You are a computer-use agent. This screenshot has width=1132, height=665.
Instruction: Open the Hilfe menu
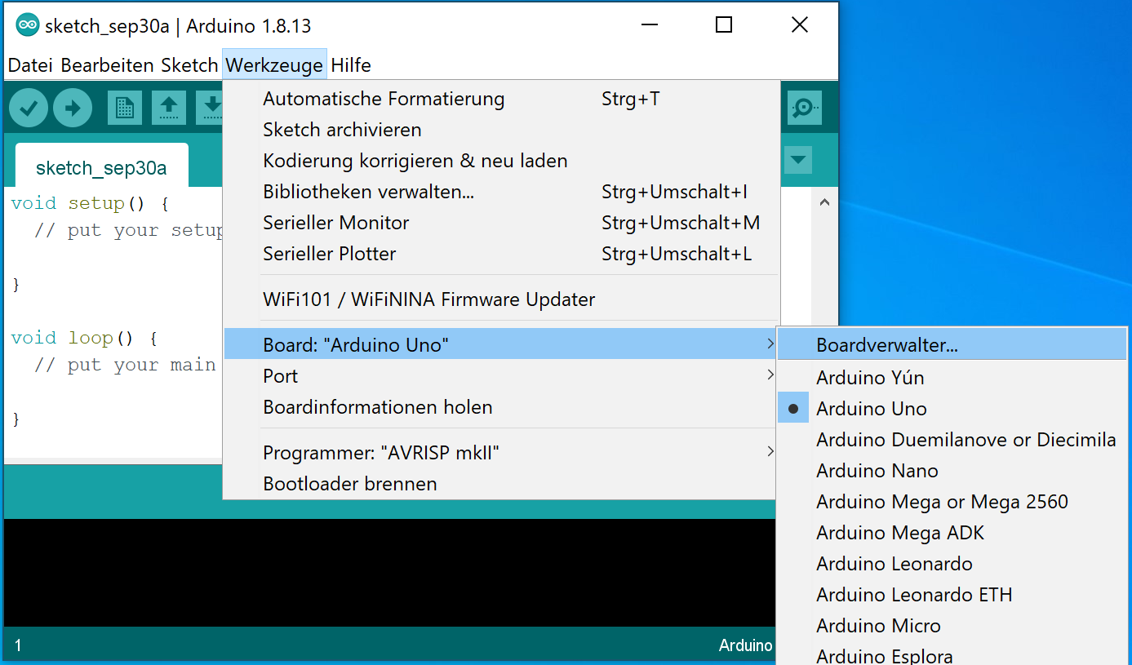[x=351, y=65]
